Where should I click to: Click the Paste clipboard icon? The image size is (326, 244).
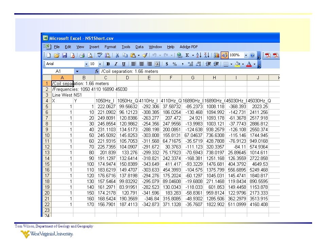(133, 55)
